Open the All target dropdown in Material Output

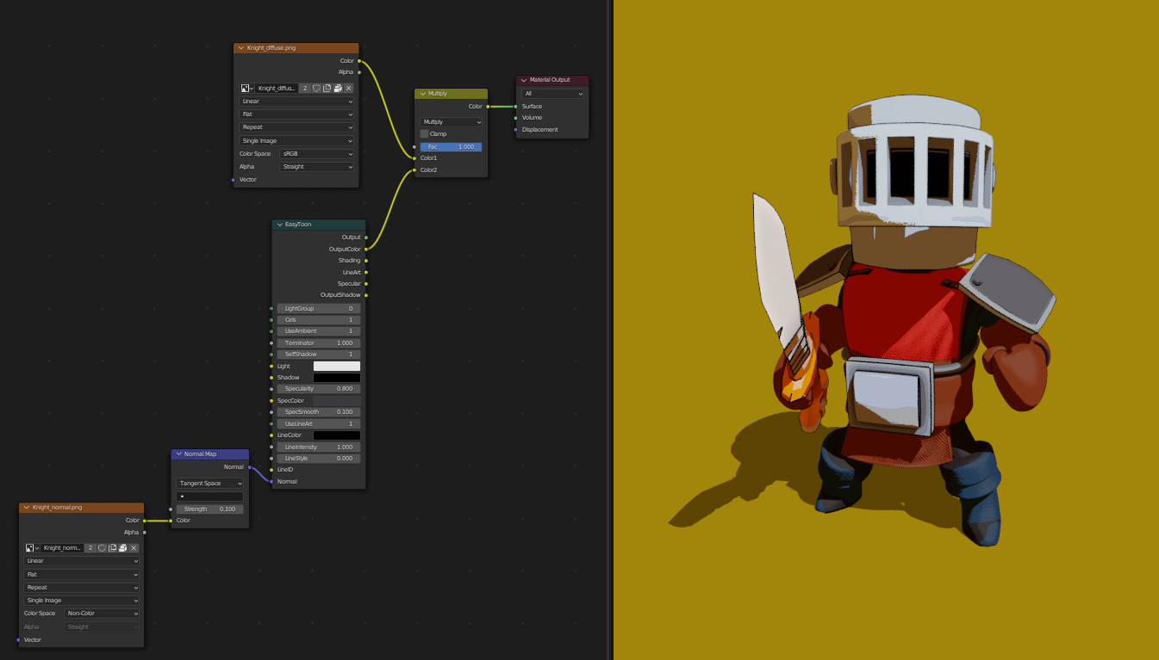pyautogui.click(x=553, y=94)
